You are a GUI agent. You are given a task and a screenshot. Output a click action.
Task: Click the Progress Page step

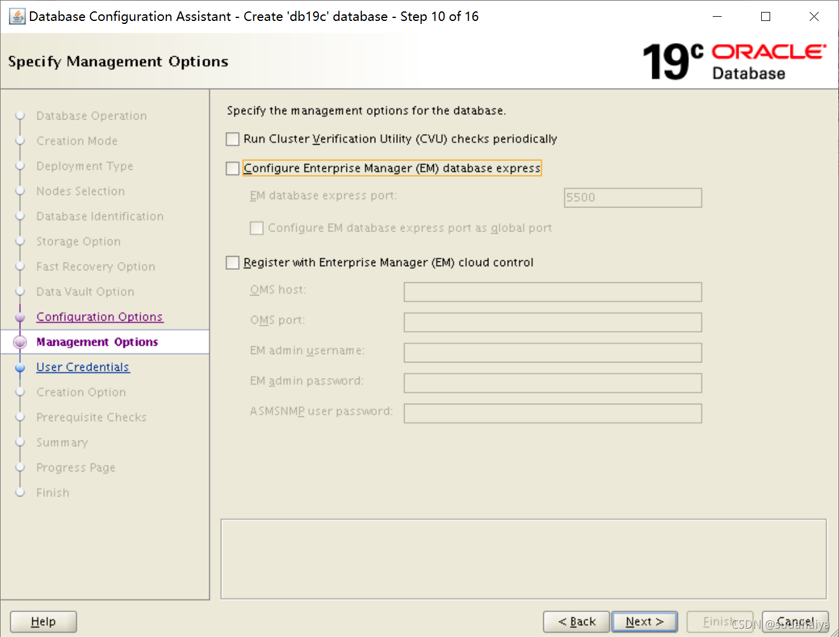coord(75,468)
